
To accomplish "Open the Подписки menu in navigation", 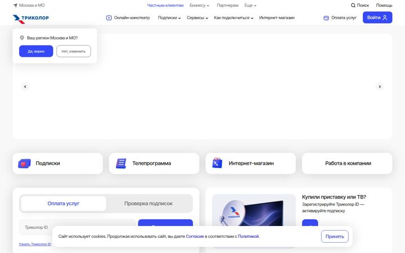I will pyautogui.click(x=169, y=18).
